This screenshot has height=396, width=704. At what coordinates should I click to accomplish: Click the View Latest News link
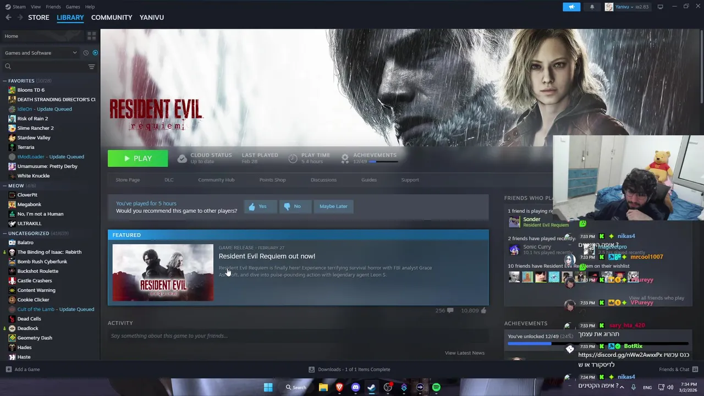click(465, 353)
